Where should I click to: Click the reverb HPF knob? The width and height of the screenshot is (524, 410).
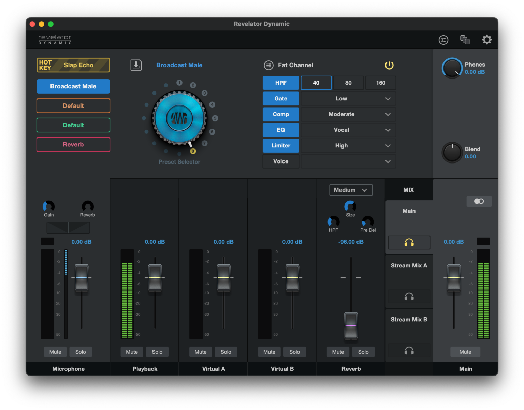click(334, 222)
